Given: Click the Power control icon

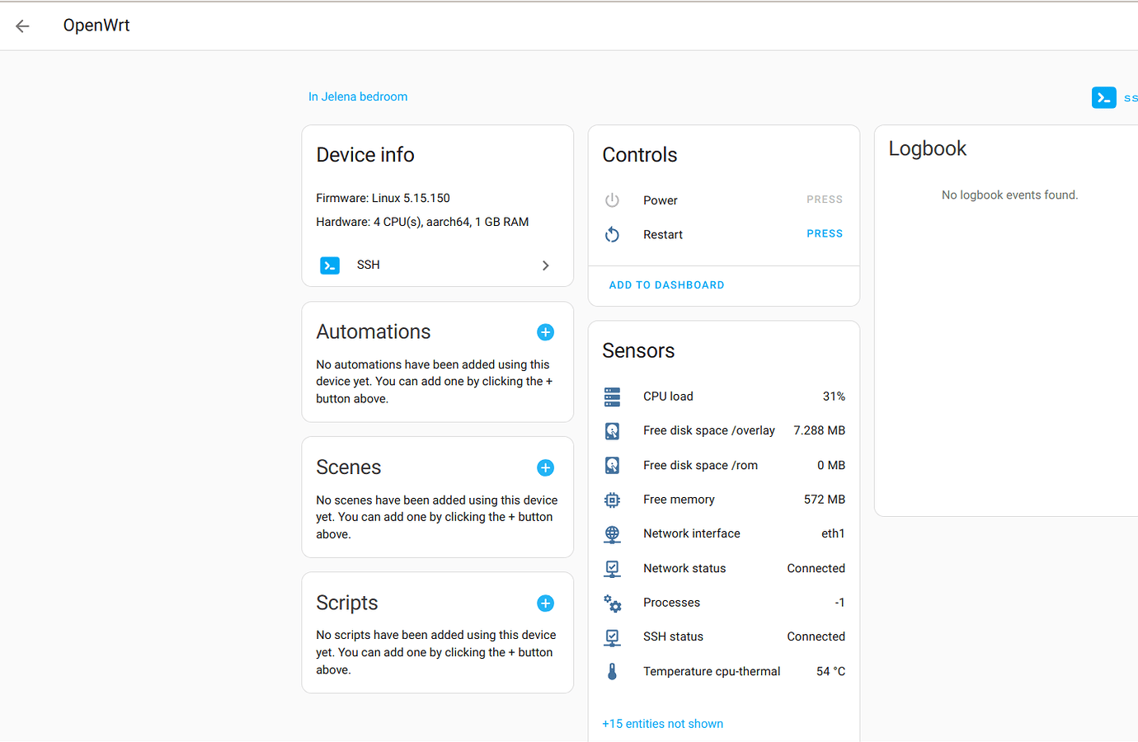Looking at the screenshot, I should (x=612, y=200).
